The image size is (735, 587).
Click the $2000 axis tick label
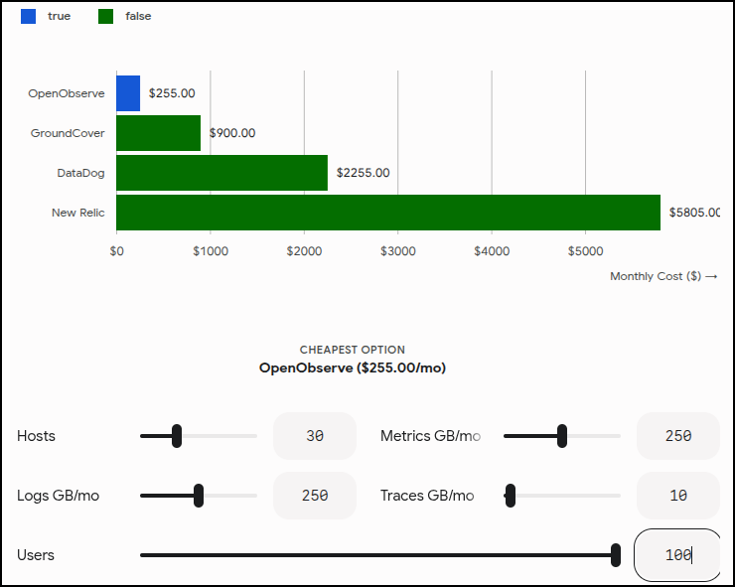304,251
